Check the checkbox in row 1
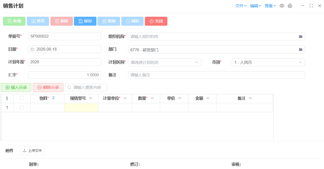The width and height of the screenshot is (324, 169). 22,107
